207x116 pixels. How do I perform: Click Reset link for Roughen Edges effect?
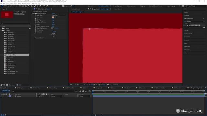point(53,14)
